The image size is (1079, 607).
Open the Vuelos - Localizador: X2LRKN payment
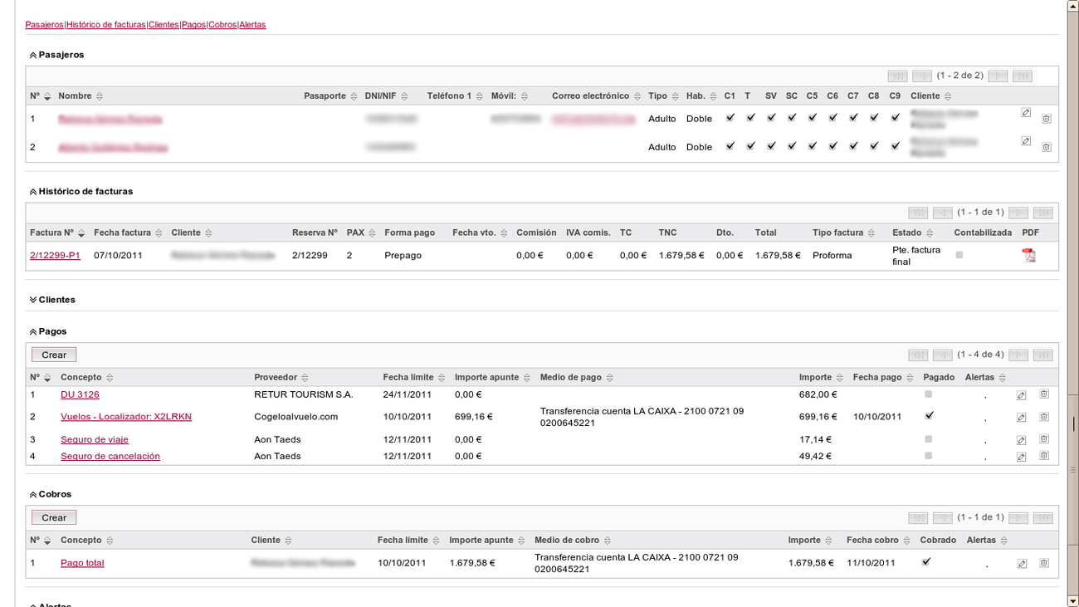[126, 416]
